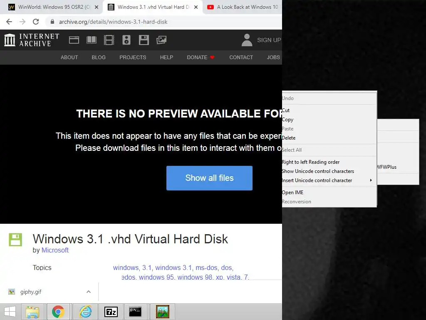Close the WinWorld Windows 95 OSR2 tab
The image size is (426, 320).
click(x=97, y=7)
